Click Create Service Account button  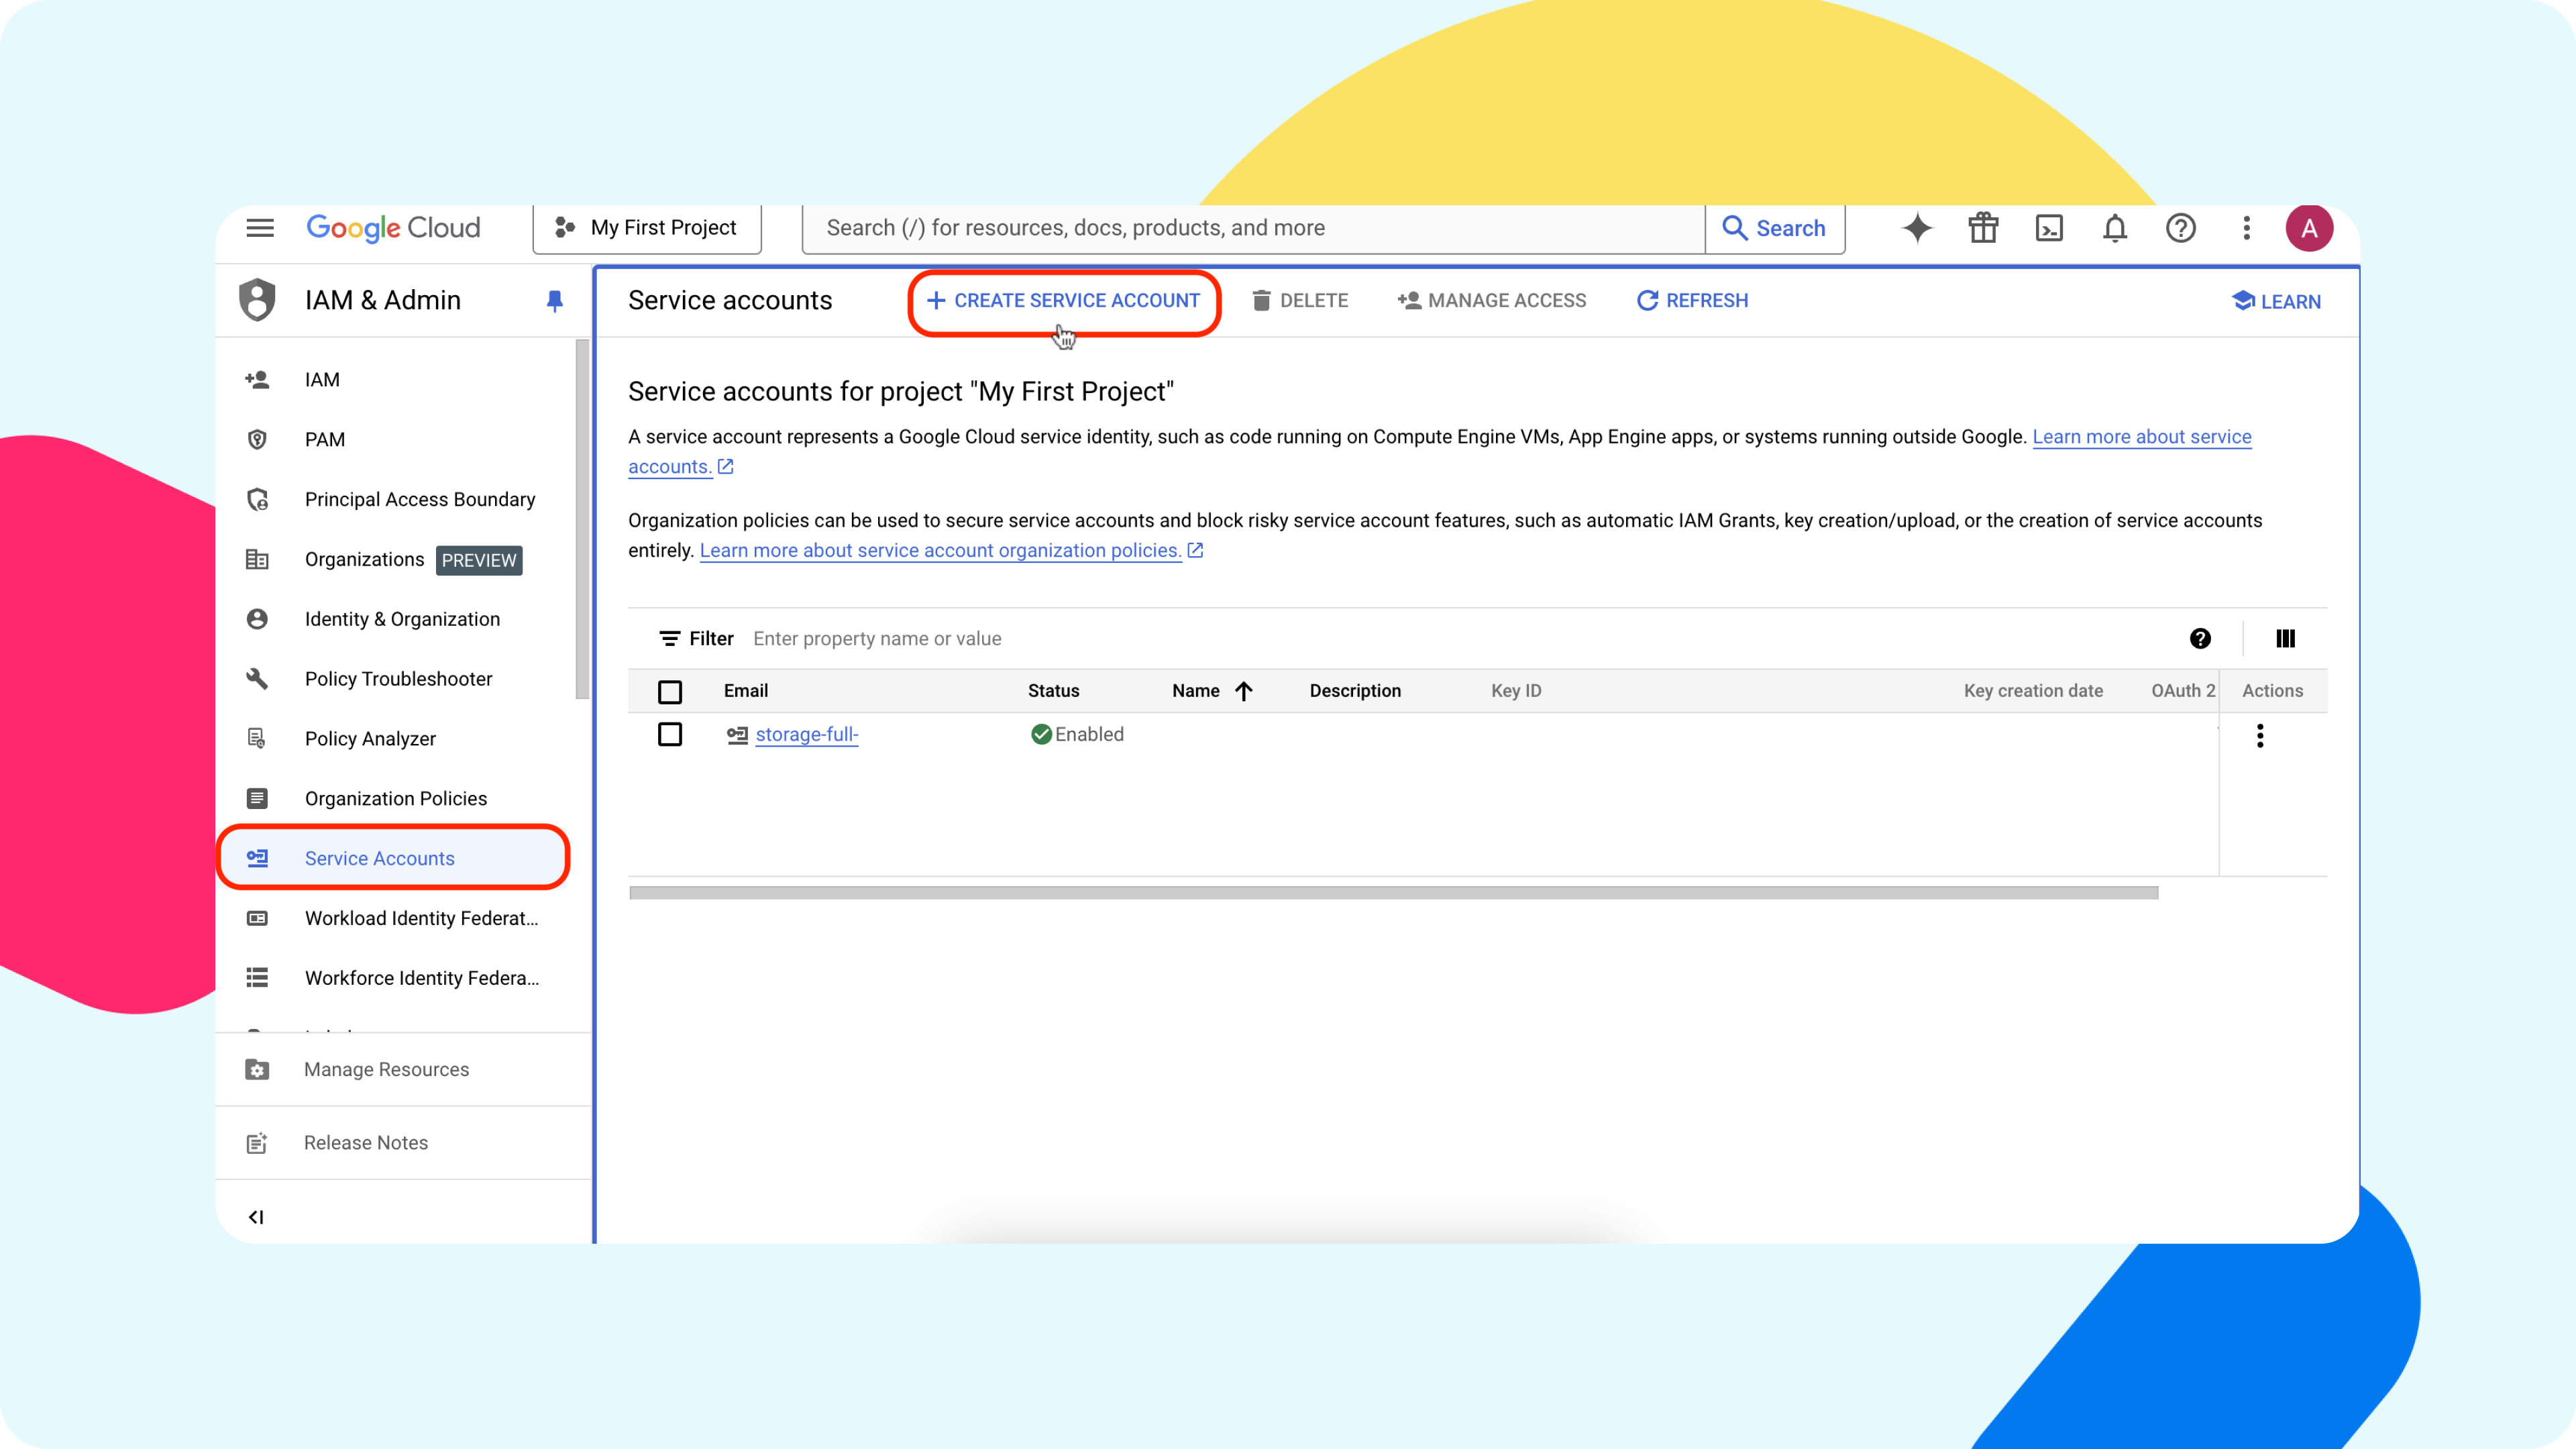coord(1064,301)
